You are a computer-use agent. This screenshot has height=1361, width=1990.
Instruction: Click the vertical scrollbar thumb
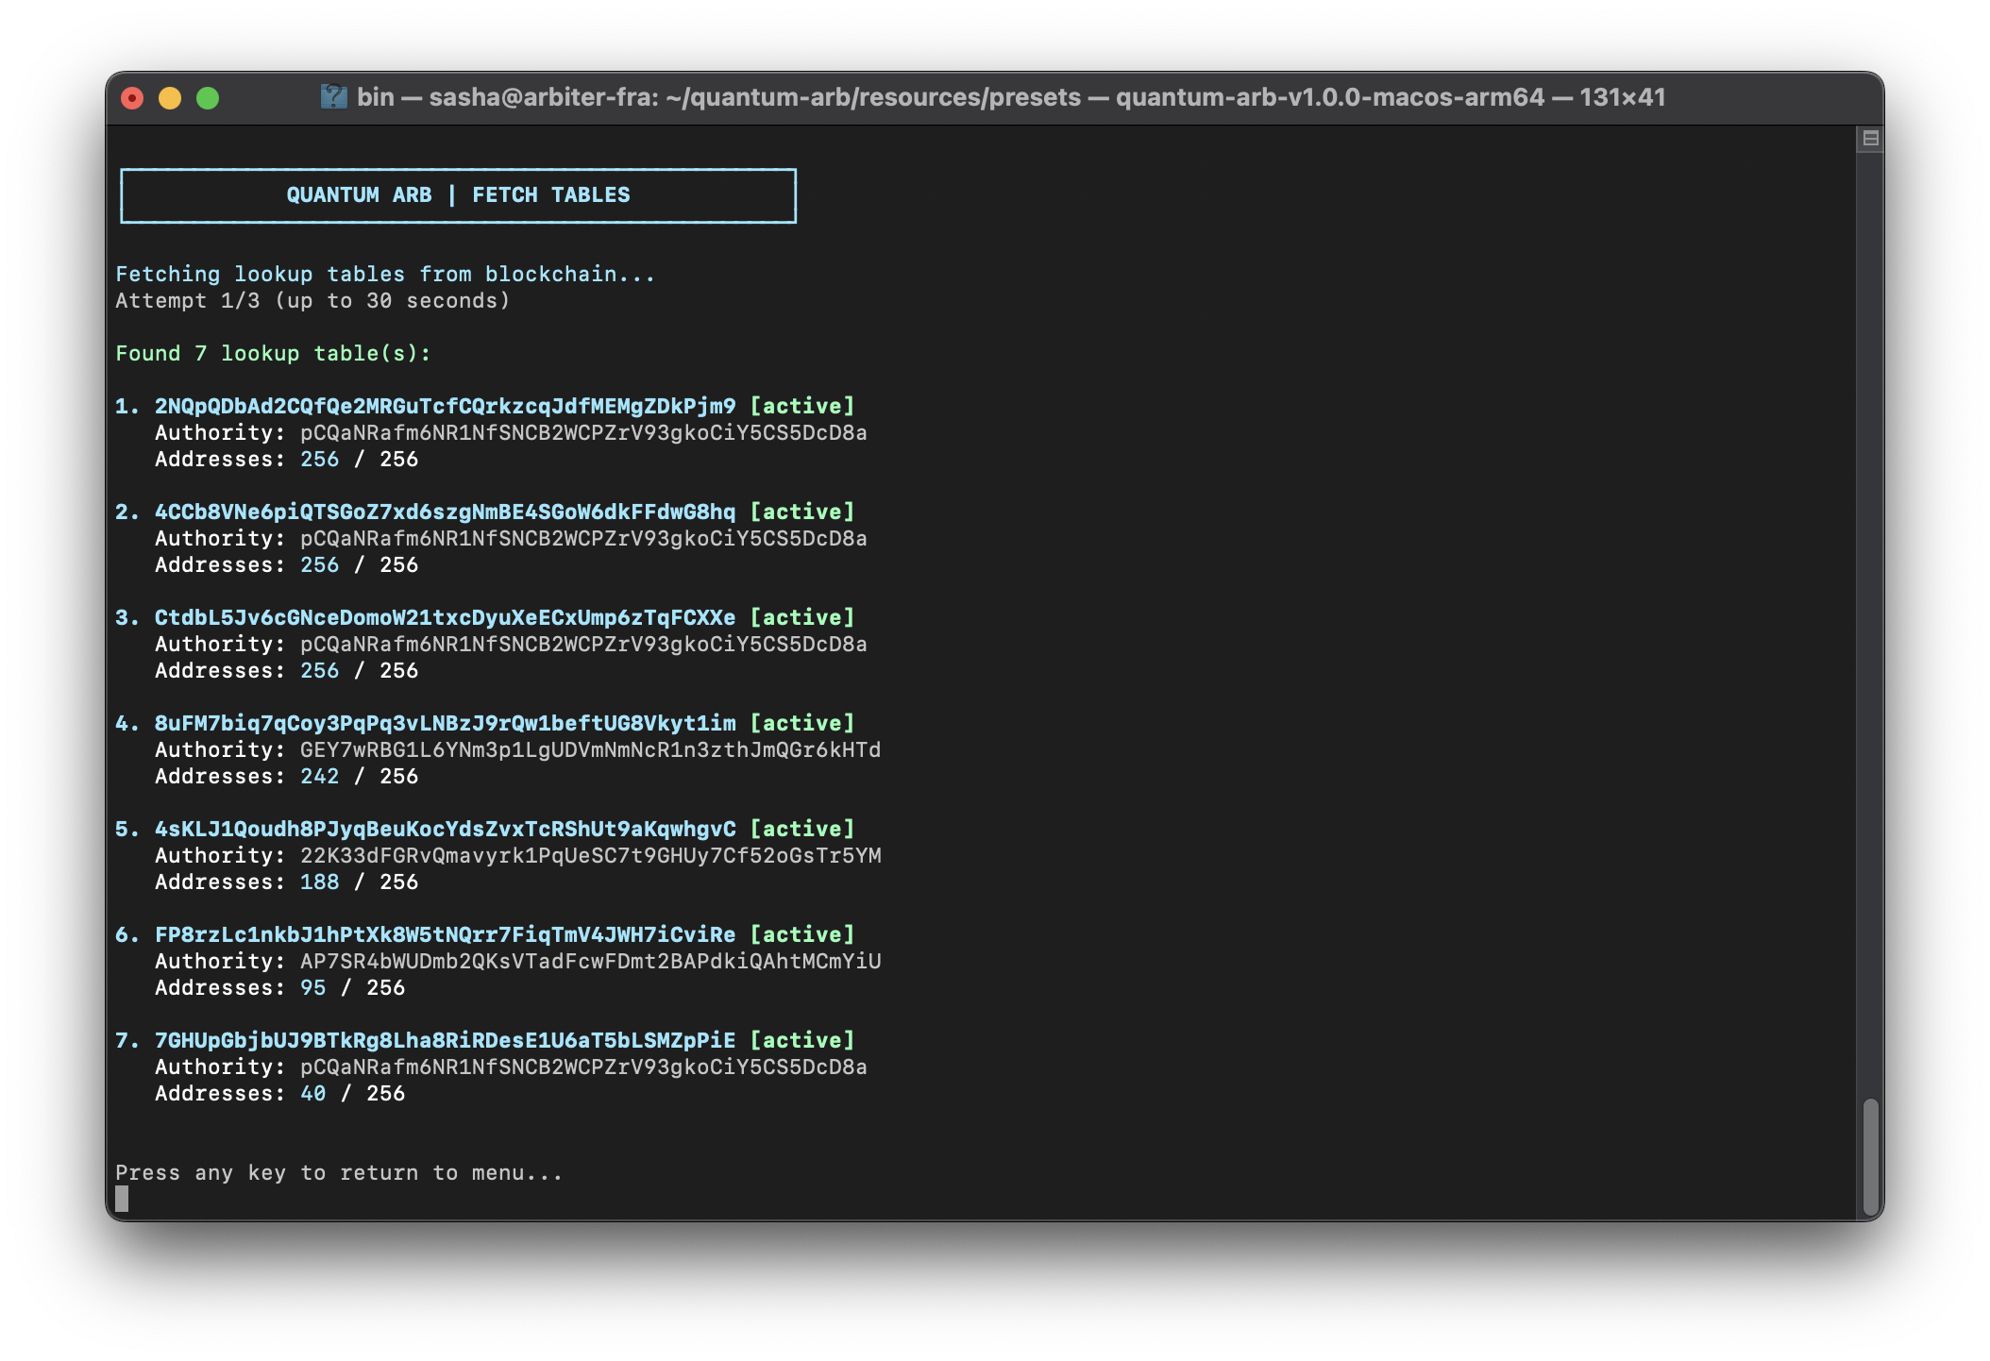click(x=1870, y=1156)
